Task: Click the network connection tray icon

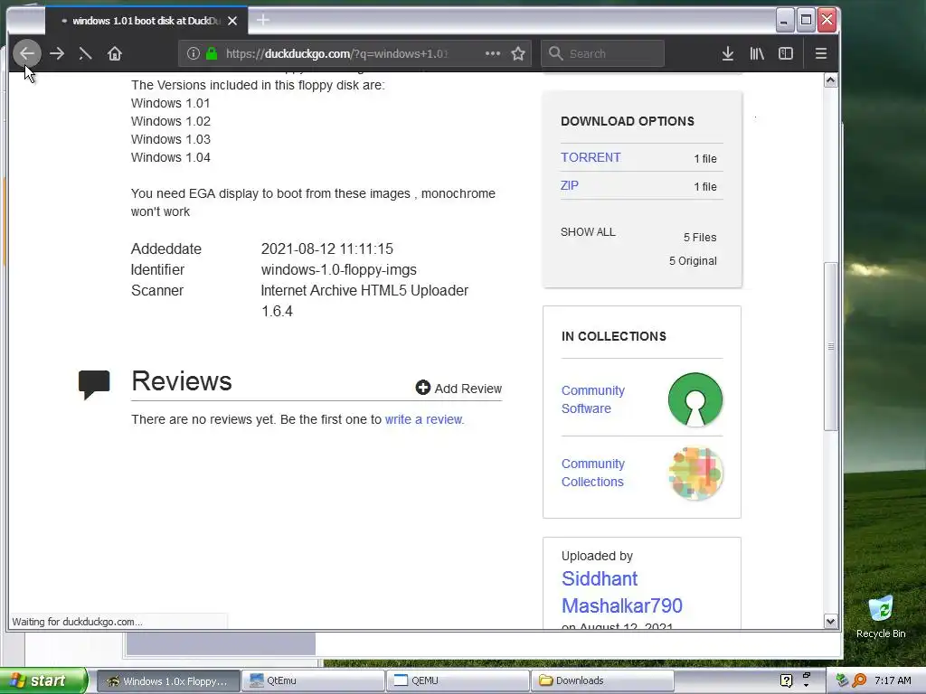Action: pos(842,680)
